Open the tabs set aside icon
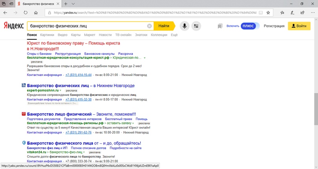 point(4,4)
